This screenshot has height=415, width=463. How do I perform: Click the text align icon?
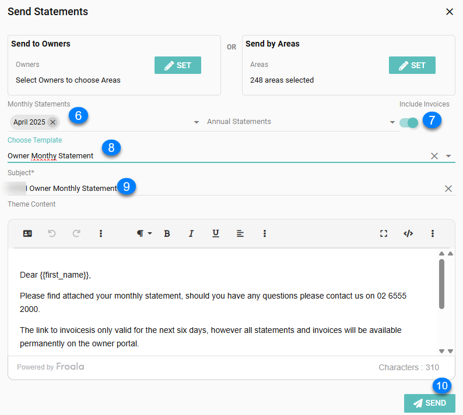click(x=240, y=233)
